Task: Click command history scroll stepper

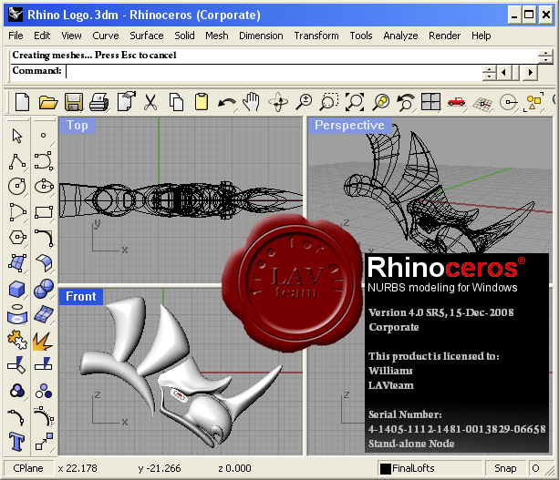Action: click(545, 56)
